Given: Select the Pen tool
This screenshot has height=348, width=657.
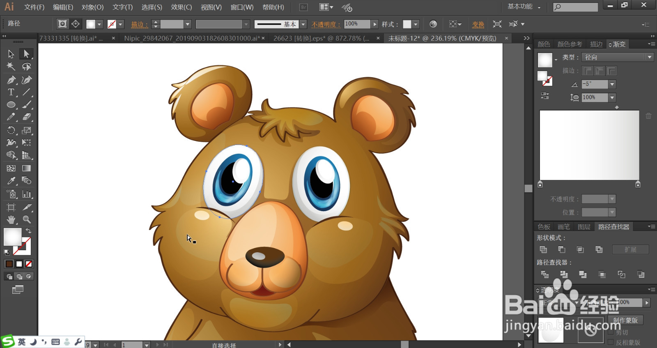Looking at the screenshot, I should 11,80.
